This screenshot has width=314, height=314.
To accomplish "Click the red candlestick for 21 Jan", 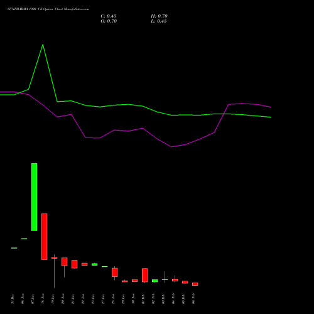I will (75, 264).
